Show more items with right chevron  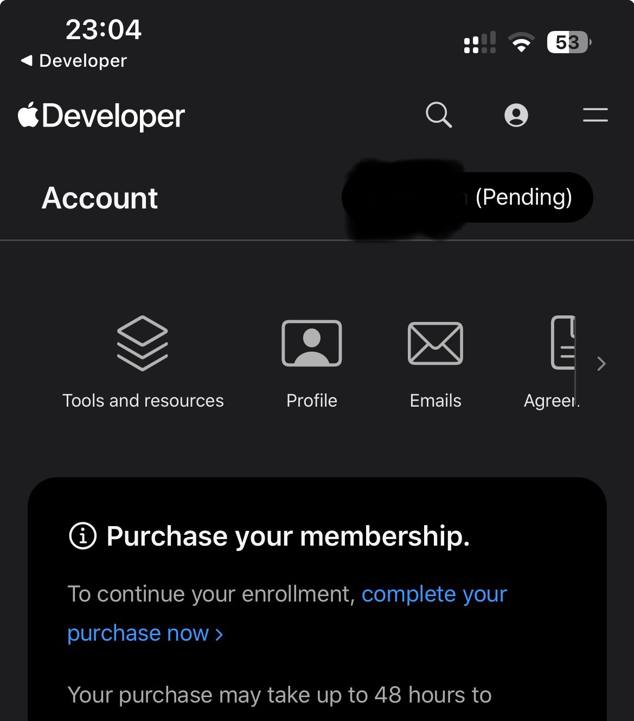point(601,363)
